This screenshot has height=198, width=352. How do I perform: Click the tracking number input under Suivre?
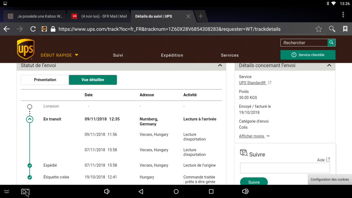(285, 168)
